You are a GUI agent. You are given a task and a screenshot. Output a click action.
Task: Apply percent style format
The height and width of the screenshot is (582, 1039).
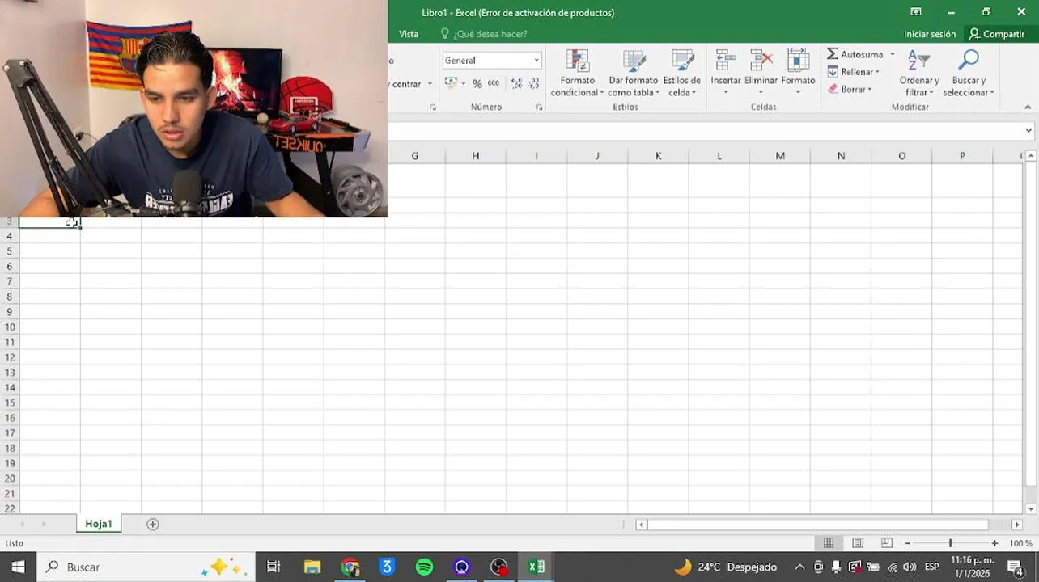(x=477, y=83)
